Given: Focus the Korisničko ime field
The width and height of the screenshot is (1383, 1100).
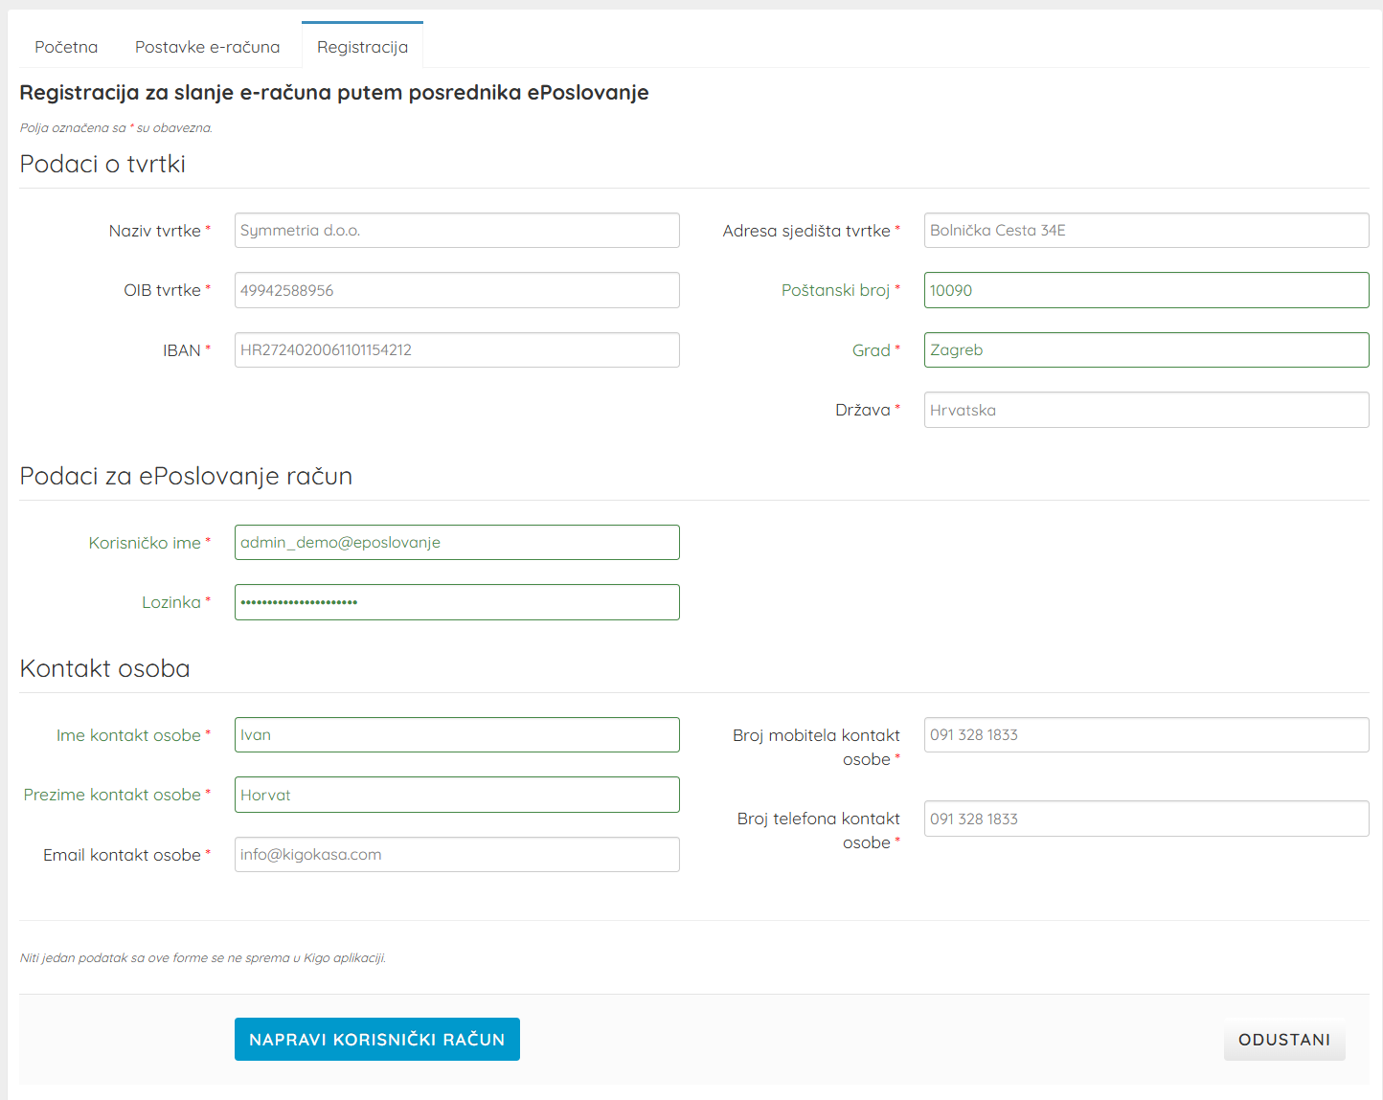Looking at the screenshot, I should (x=457, y=543).
